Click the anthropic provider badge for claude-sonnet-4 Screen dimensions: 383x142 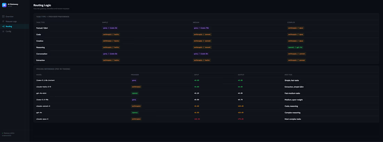coord(136,106)
